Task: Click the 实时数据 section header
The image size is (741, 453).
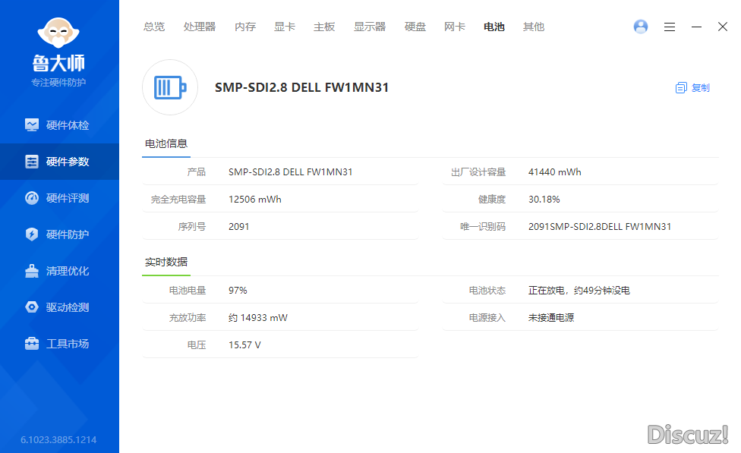Action: click(x=166, y=262)
